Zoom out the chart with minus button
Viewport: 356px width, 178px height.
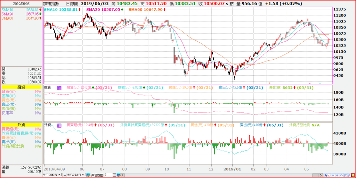(x=333, y=175)
